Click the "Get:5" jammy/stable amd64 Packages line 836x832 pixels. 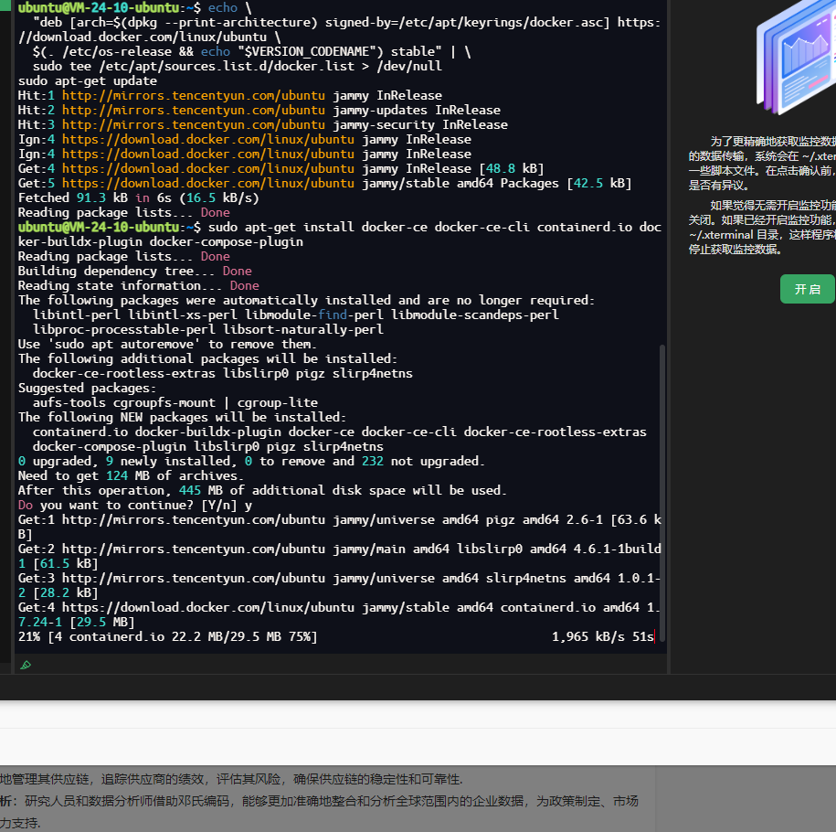[324, 183]
